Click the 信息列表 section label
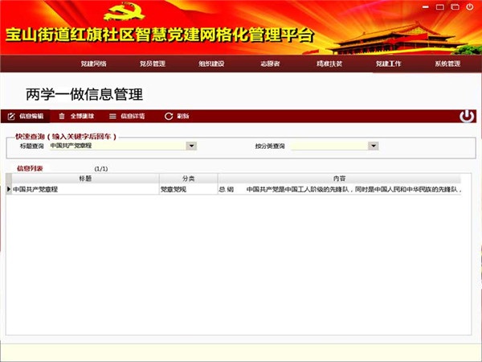482x362 pixels. pos(30,168)
